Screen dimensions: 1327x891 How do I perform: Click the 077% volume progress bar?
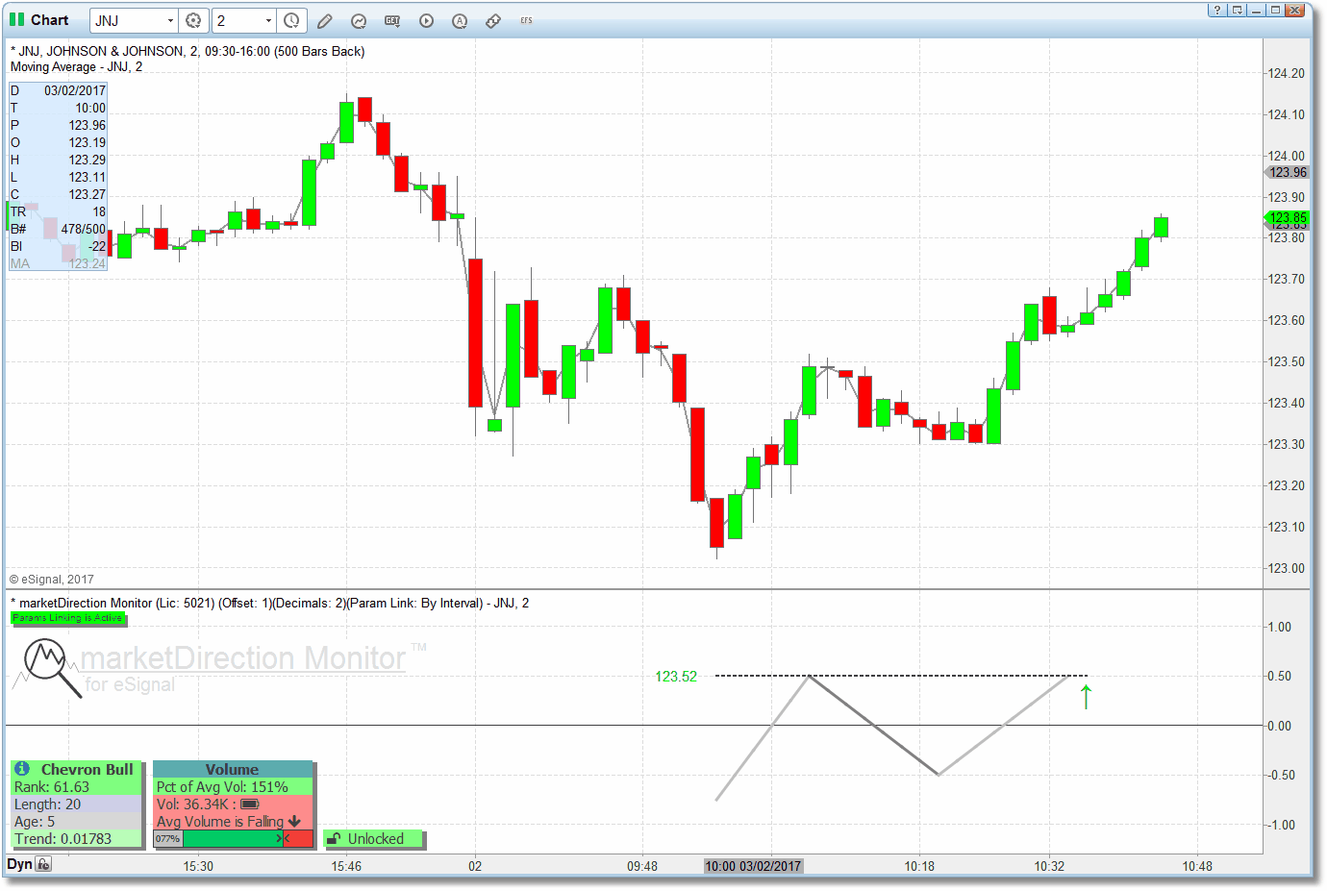233,838
